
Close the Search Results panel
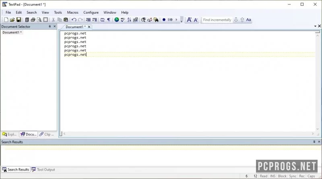click(319, 142)
